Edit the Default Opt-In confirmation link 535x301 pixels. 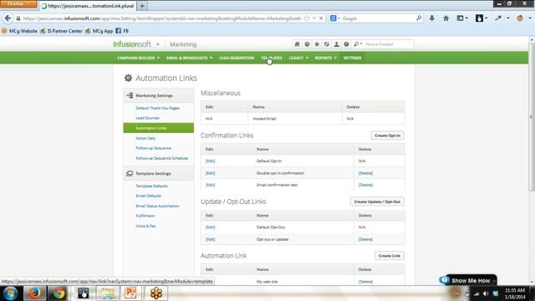pyautogui.click(x=210, y=161)
